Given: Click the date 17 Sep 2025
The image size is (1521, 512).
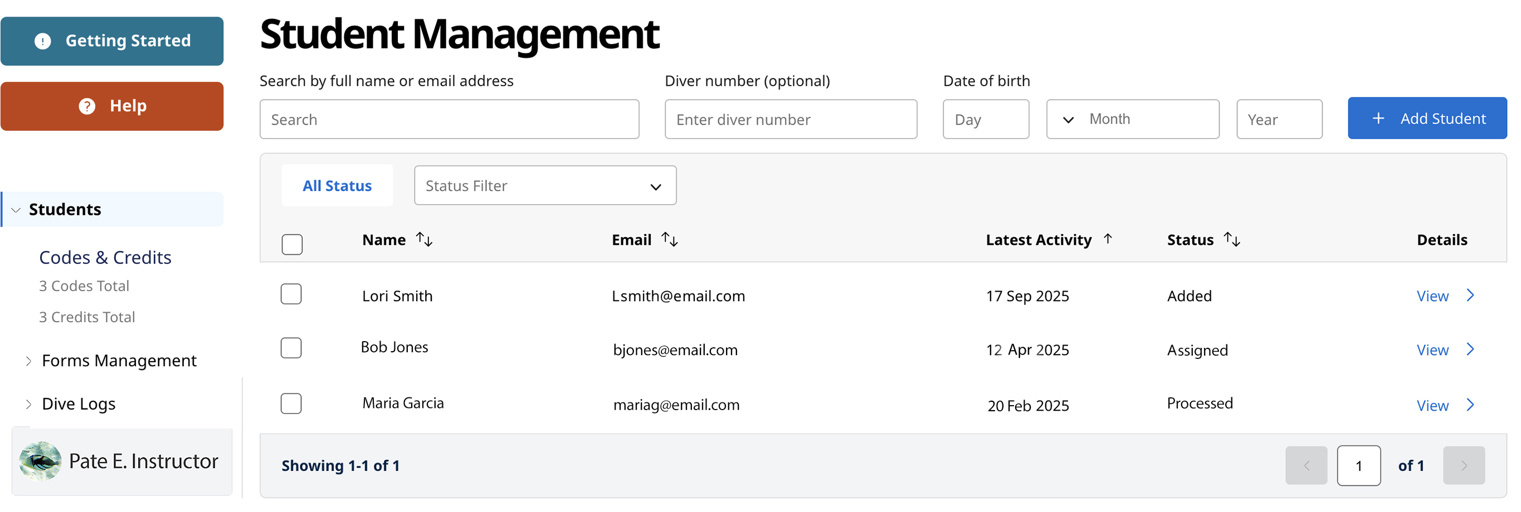Looking at the screenshot, I should 1028,297.
